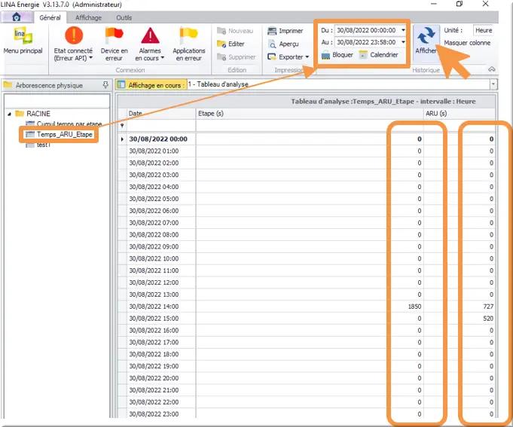Click Editer in the Edition group
This screenshot has height=427, width=513.
[231, 44]
